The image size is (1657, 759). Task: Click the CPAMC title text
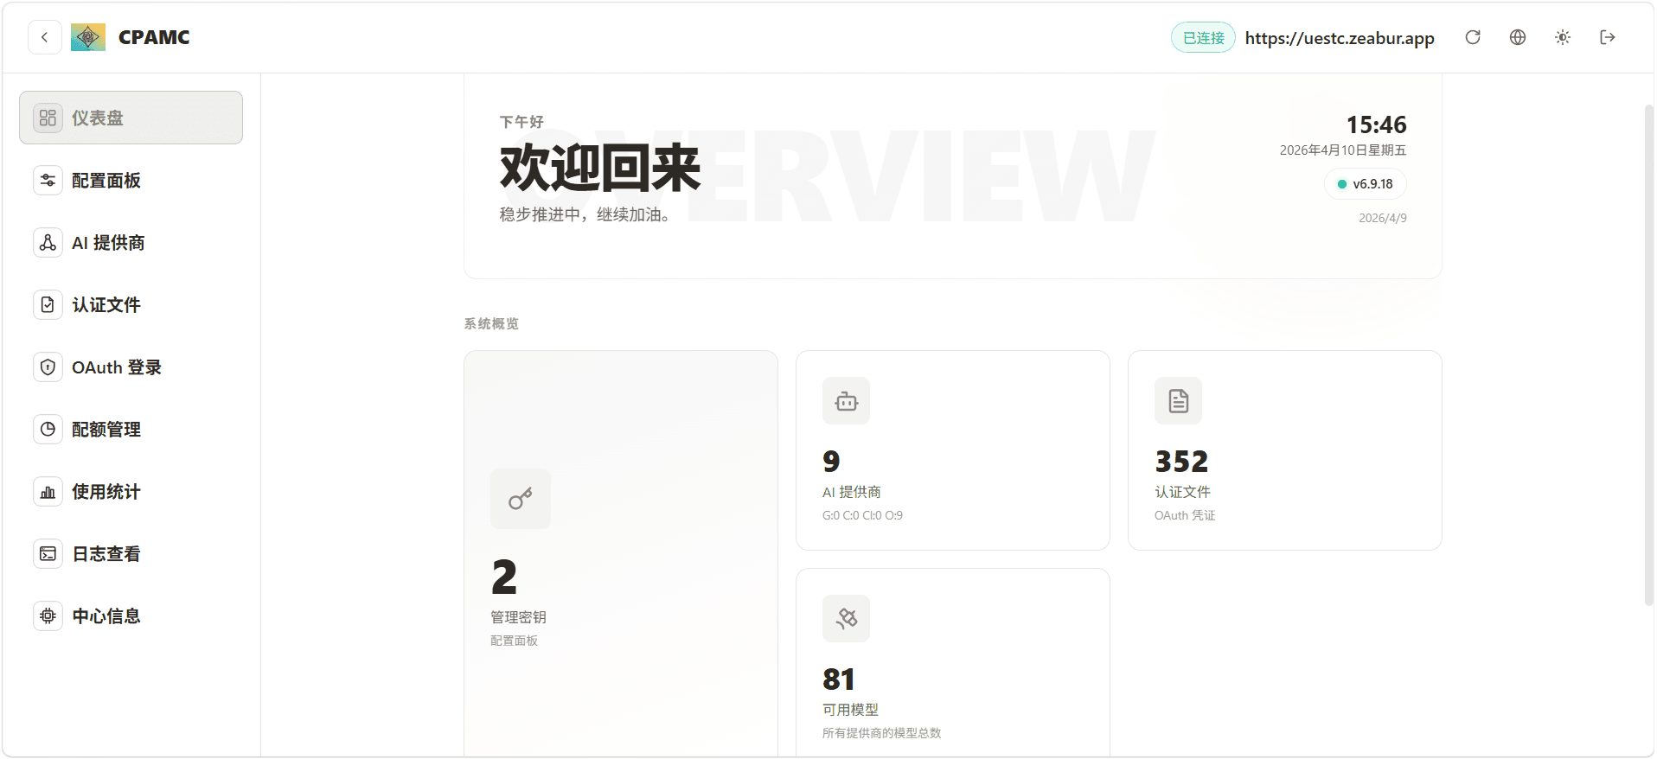coord(154,37)
